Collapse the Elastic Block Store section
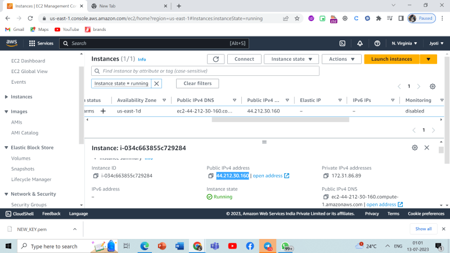450x253 pixels. (6, 147)
